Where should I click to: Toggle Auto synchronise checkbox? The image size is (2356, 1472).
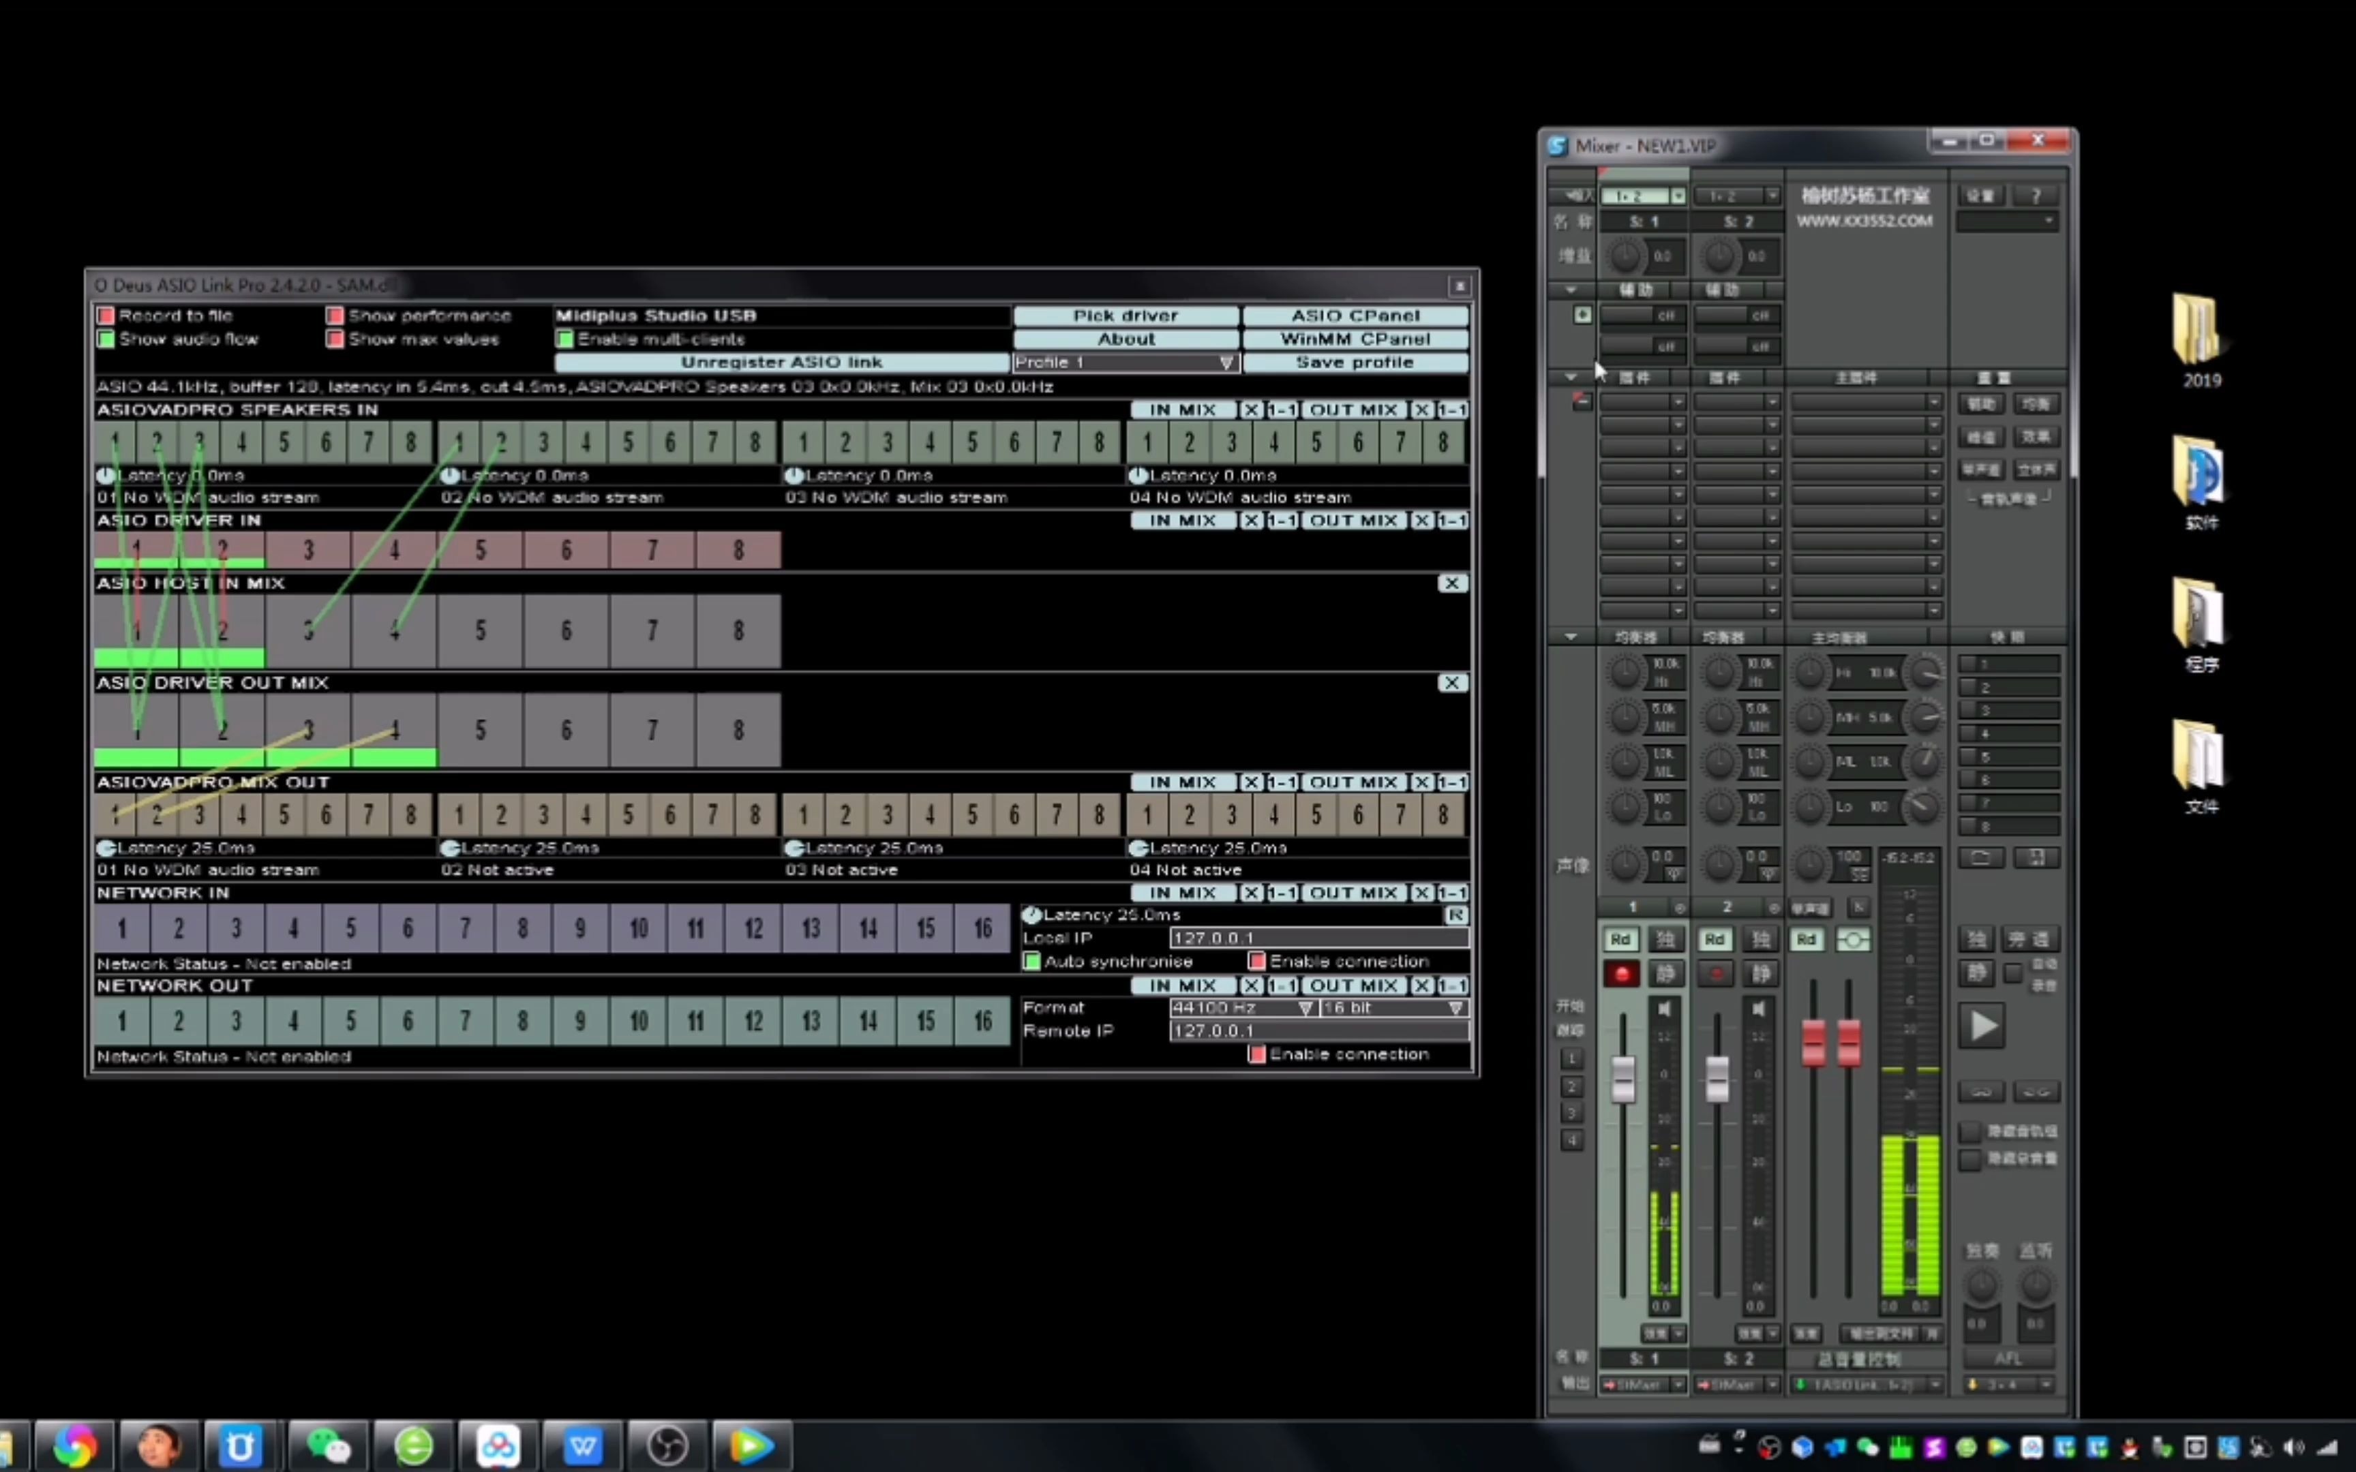click(1032, 961)
